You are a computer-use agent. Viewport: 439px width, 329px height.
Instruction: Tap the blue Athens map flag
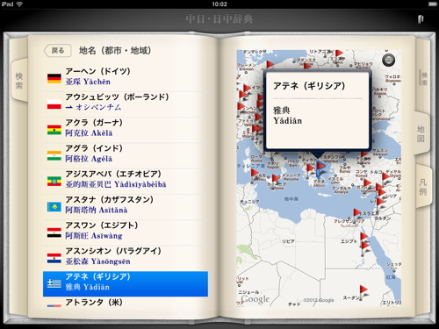(320, 169)
